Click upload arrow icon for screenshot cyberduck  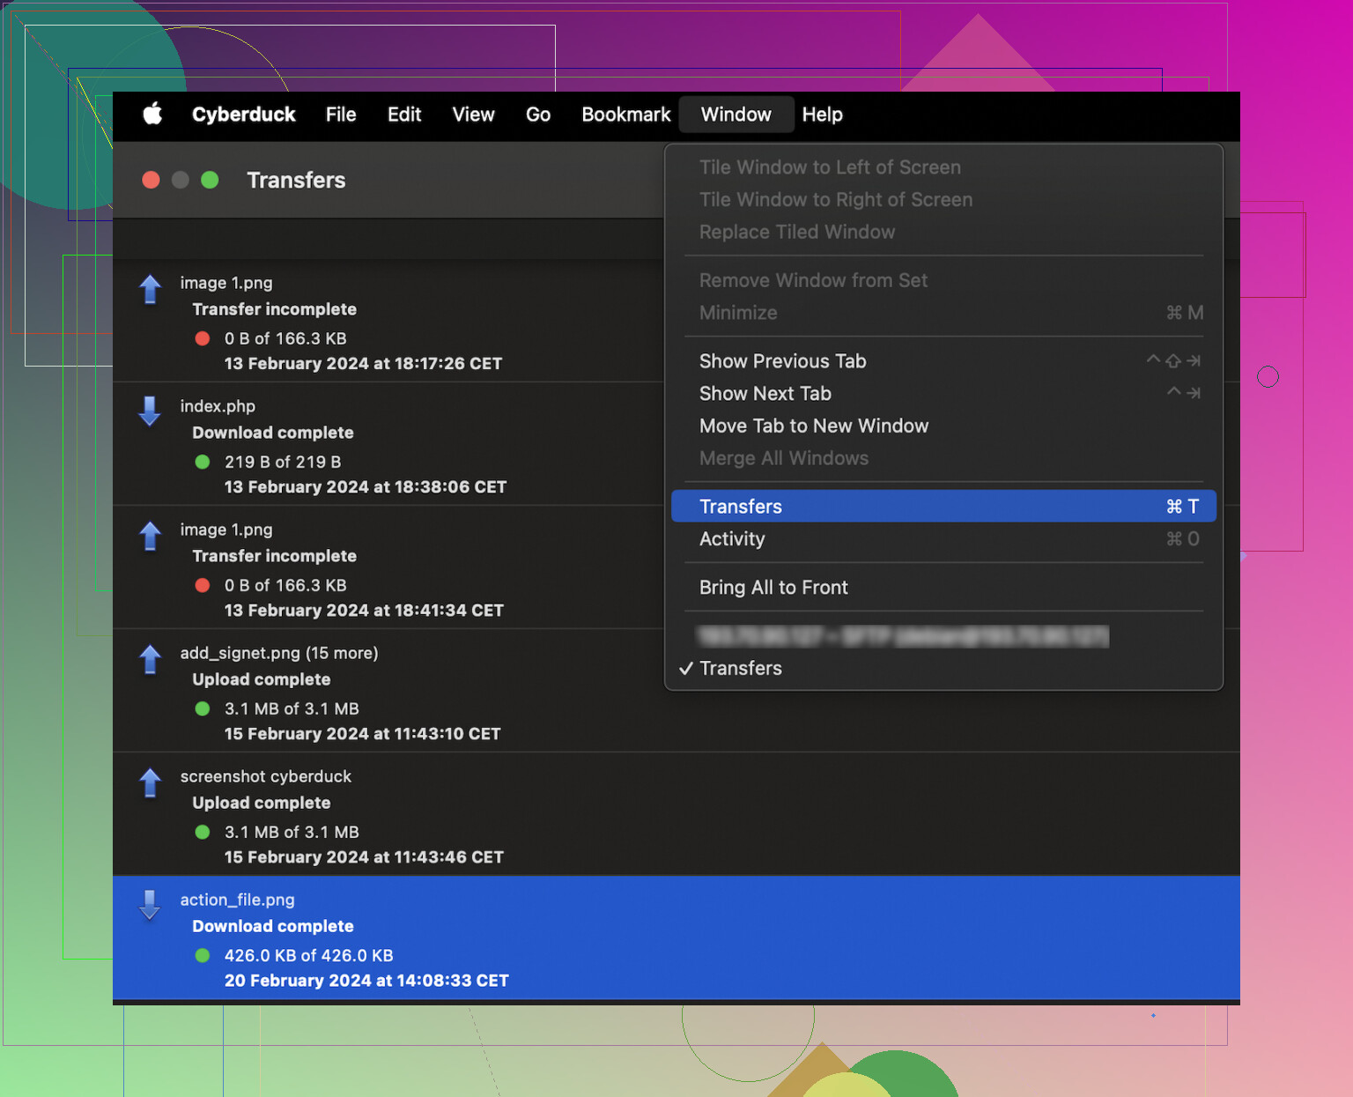[151, 782]
